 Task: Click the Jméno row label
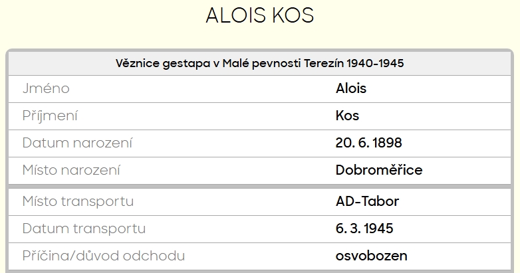(46, 88)
